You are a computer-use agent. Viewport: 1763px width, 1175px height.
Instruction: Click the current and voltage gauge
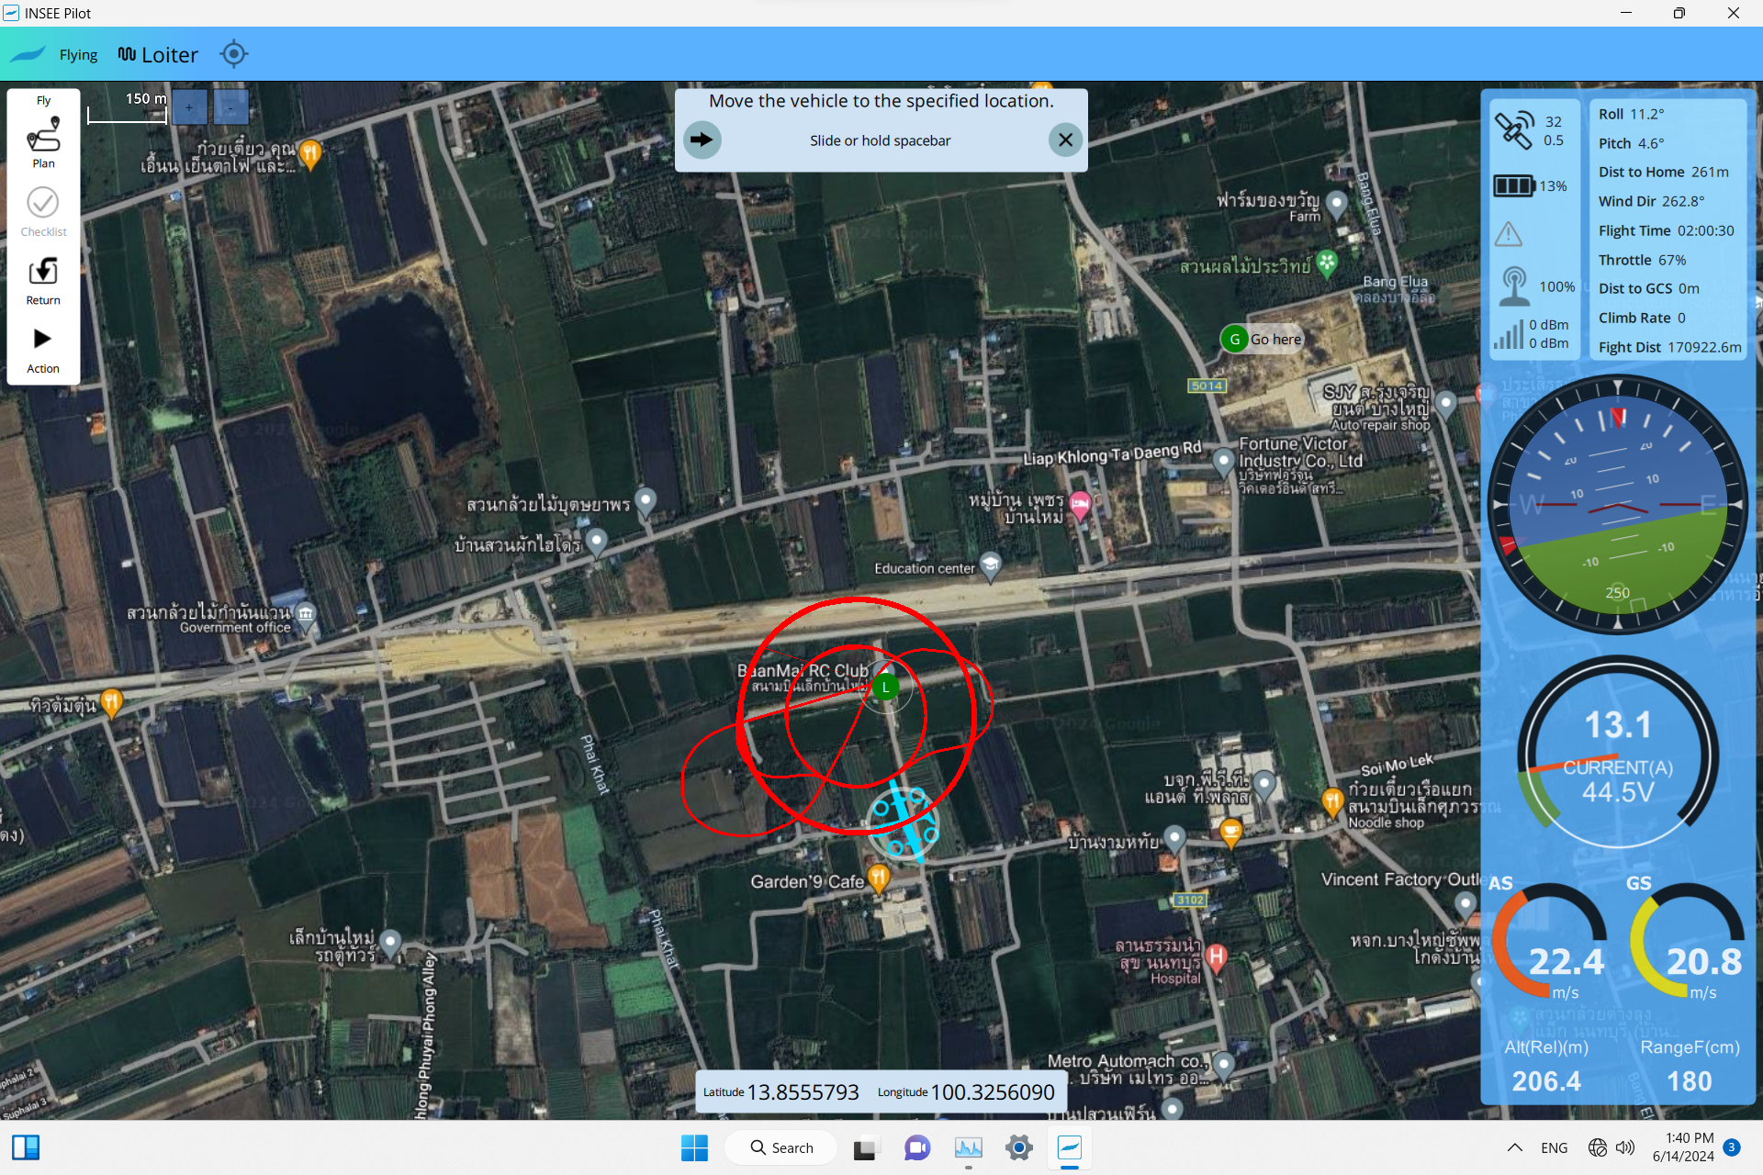tap(1618, 754)
